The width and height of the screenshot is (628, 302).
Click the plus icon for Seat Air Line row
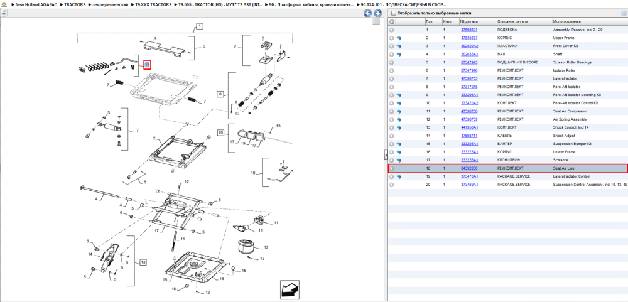(x=392, y=169)
